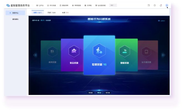The image size is (183, 111).
Task: Click the phone-use detection card icon
Action: point(146,51)
